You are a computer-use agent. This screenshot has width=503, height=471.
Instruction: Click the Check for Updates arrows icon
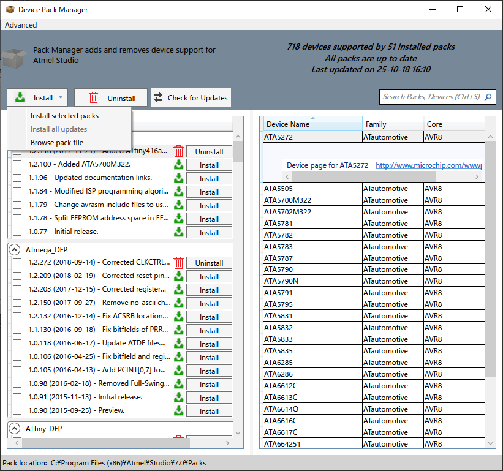[x=158, y=97]
